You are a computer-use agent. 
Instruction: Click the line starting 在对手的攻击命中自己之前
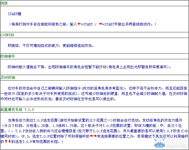point(97,88)
